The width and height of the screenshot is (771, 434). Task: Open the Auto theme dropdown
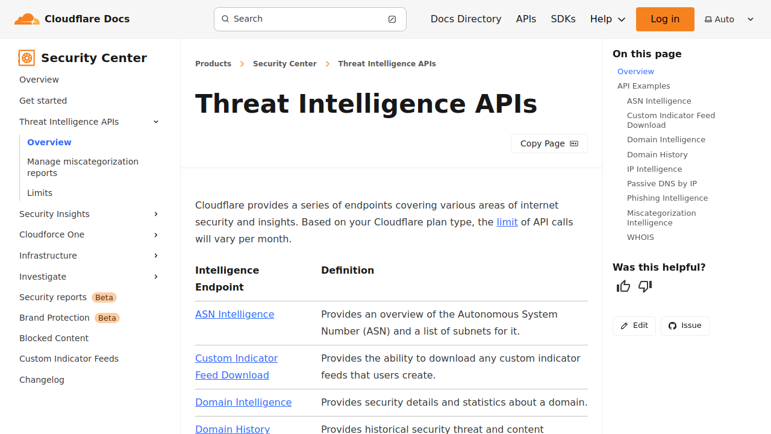tap(729, 19)
